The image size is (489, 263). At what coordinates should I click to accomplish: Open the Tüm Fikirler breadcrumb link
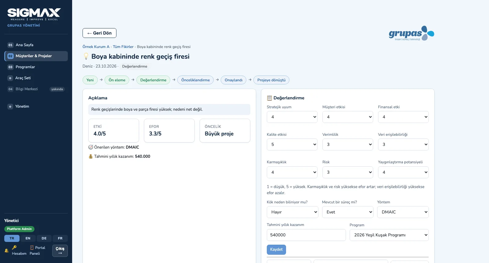pyautogui.click(x=123, y=47)
